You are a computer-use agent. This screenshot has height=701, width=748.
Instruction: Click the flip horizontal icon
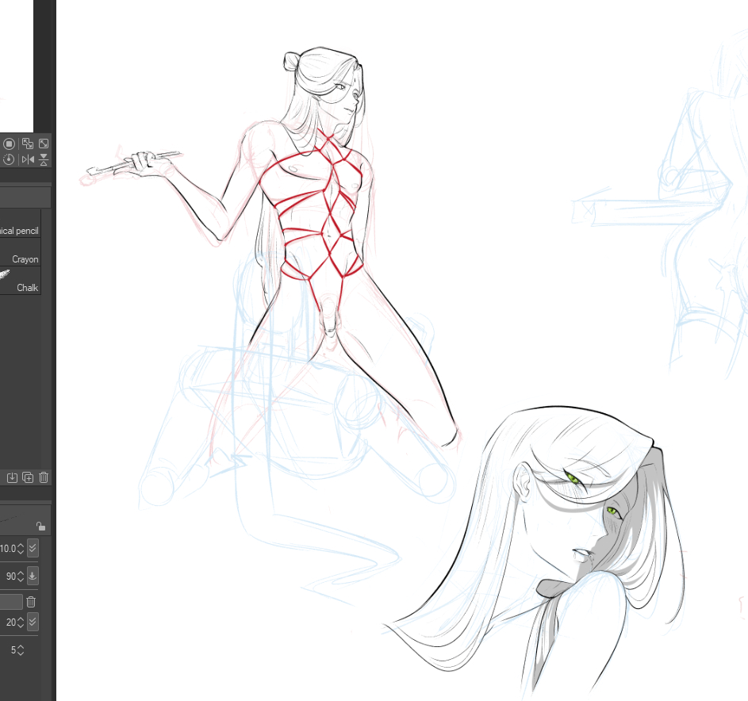coord(28,159)
